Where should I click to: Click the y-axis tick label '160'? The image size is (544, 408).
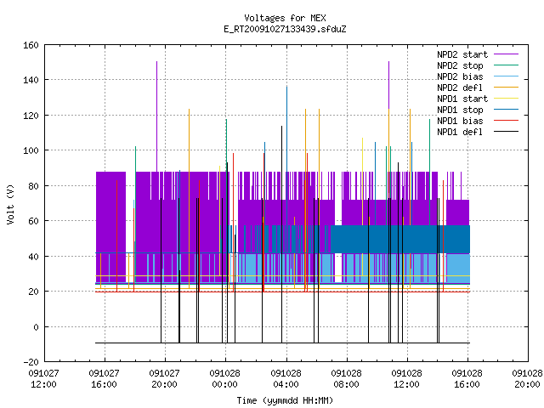pyautogui.click(x=31, y=45)
